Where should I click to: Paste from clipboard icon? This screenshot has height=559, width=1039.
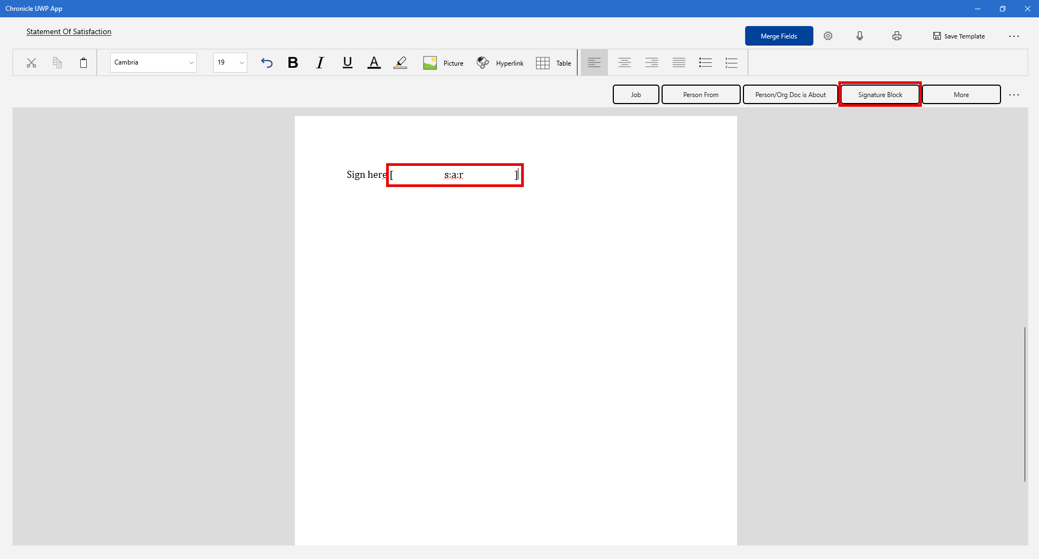[x=84, y=63]
